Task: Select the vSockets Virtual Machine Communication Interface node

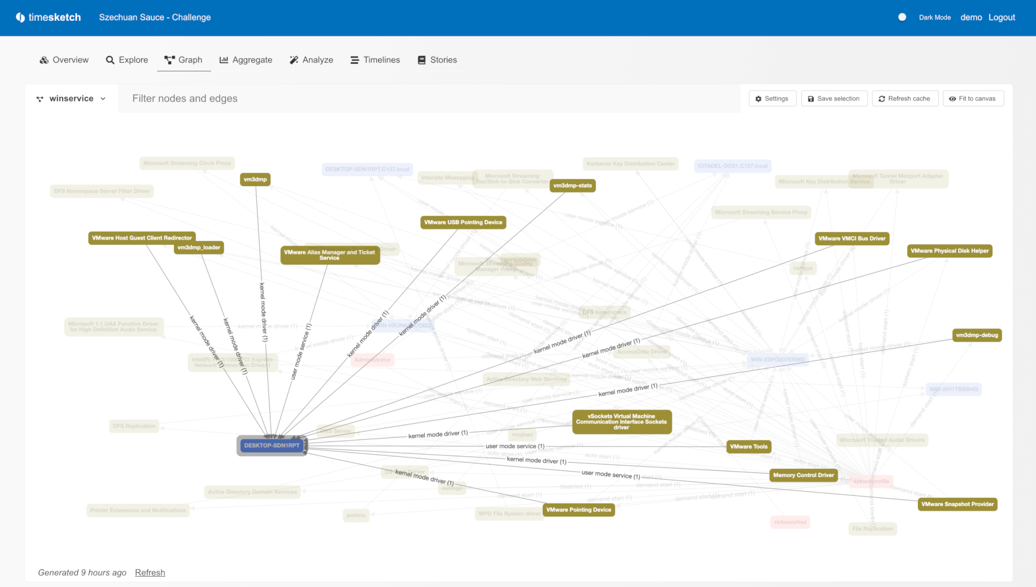Action: (622, 422)
